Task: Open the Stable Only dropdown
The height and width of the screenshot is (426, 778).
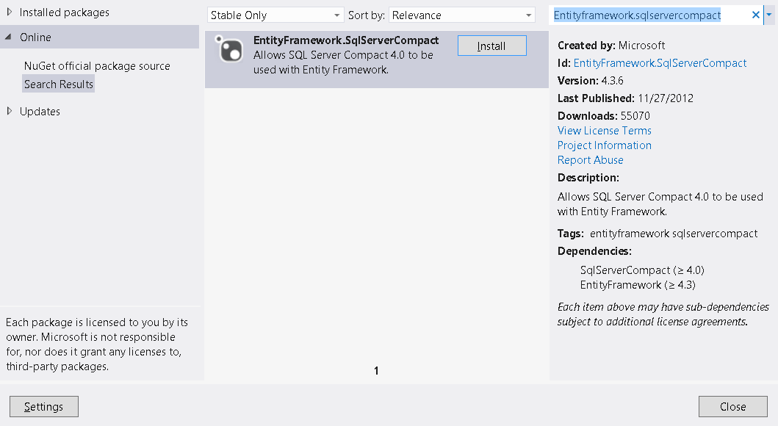Action: point(275,15)
